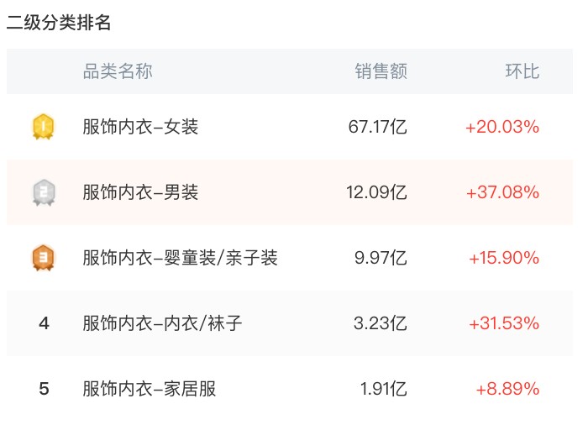Select rank number 4 in the list
The width and height of the screenshot is (588, 430).
click(44, 323)
